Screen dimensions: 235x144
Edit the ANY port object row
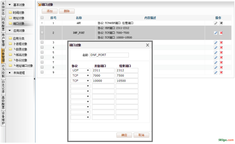pyautogui.click(x=216, y=23)
